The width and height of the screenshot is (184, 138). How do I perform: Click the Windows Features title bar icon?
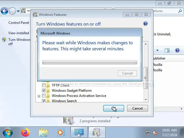click(x=35, y=15)
